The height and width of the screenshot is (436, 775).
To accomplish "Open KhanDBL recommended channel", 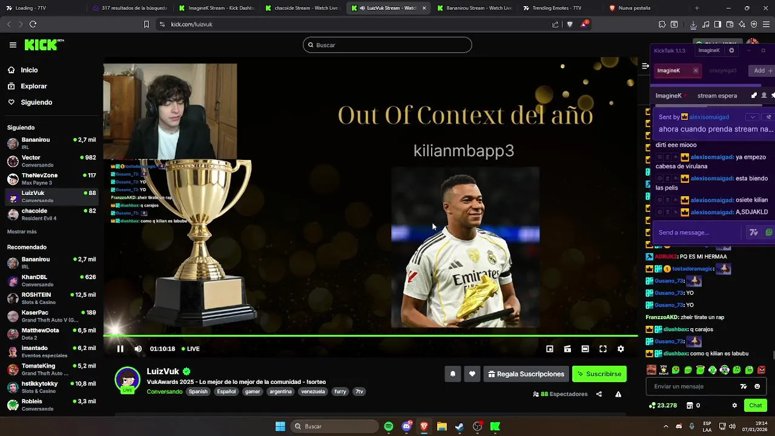I will [x=51, y=280].
